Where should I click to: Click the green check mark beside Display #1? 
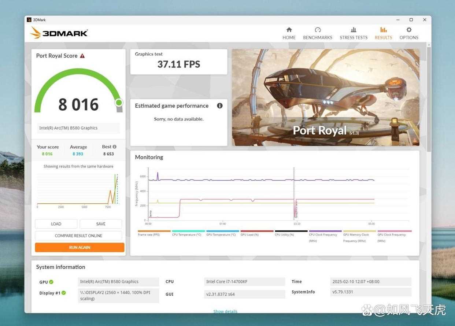coord(64,293)
